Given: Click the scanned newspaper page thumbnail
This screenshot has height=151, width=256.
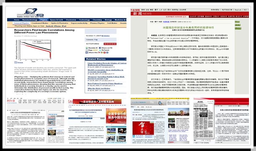Looking at the screenshot, I should coord(203,119).
